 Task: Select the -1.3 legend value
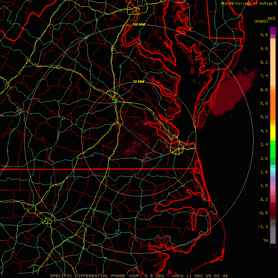263,227
